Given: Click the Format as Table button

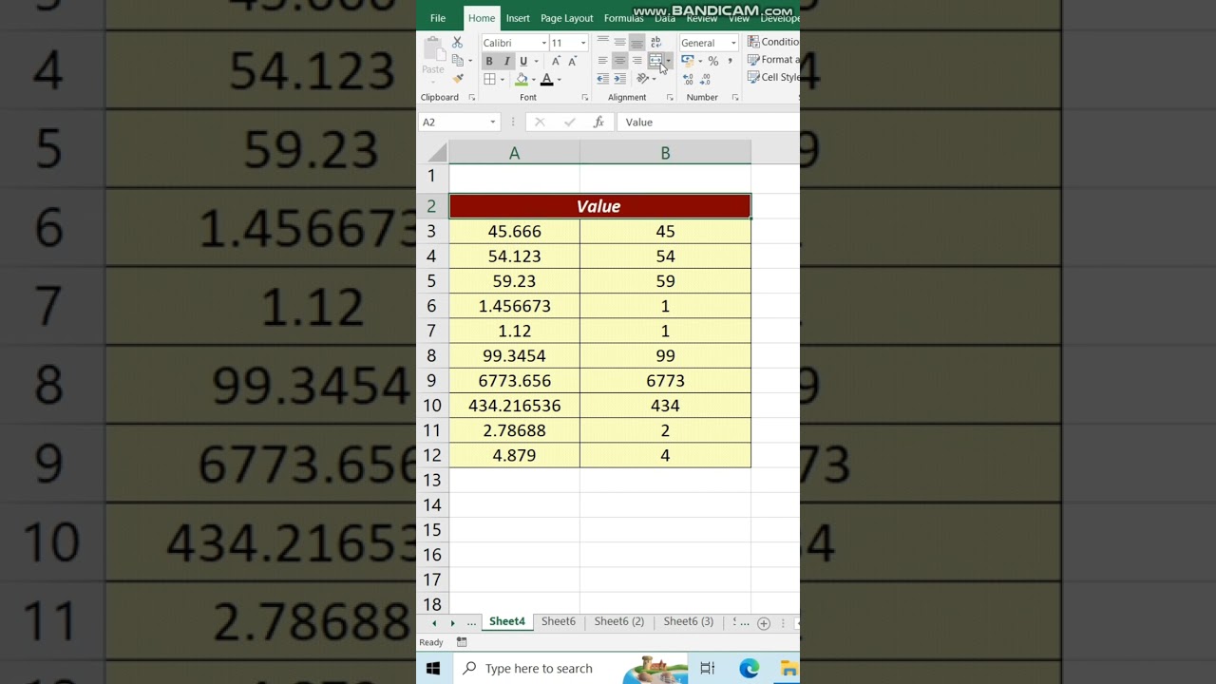Looking at the screenshot, I should pos(773,60).
